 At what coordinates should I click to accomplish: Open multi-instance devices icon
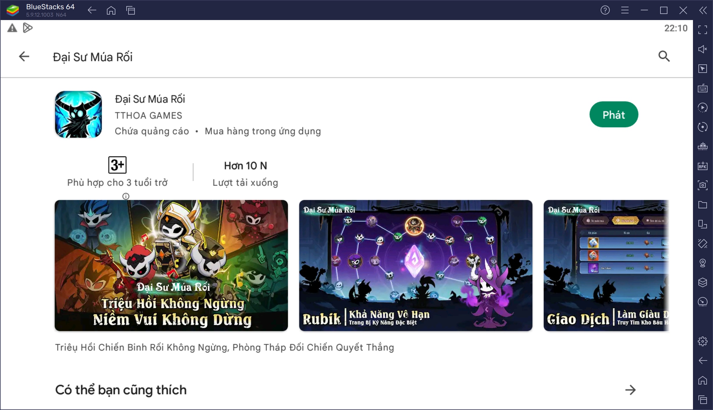(x=702, y=224)
